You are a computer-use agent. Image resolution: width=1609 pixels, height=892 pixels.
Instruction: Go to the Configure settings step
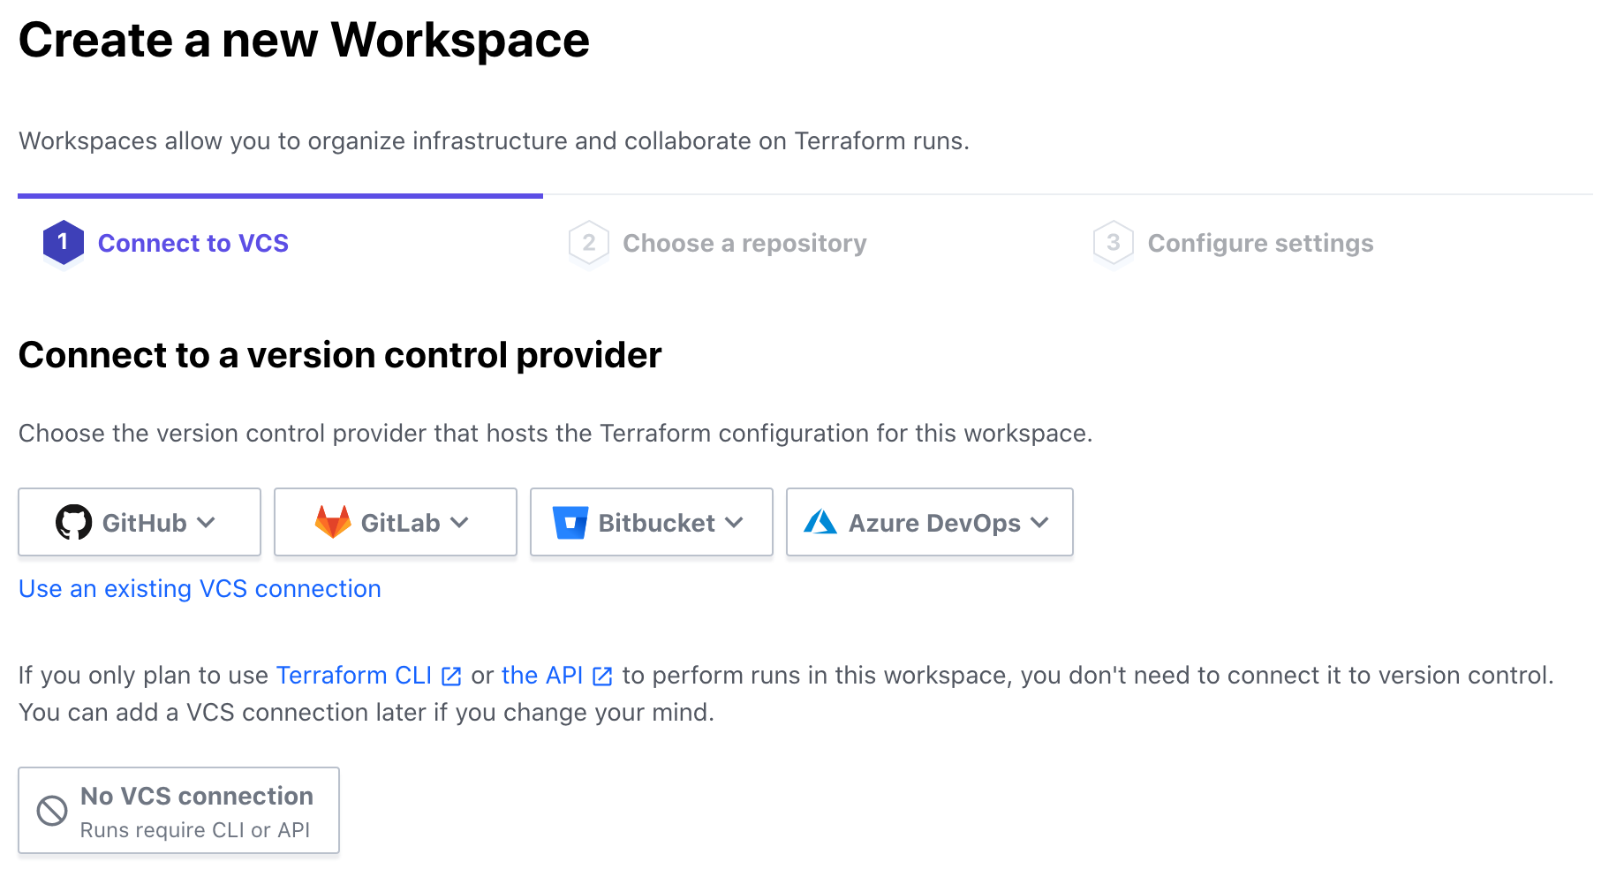pyautogui.click(x=1259, y=243)
